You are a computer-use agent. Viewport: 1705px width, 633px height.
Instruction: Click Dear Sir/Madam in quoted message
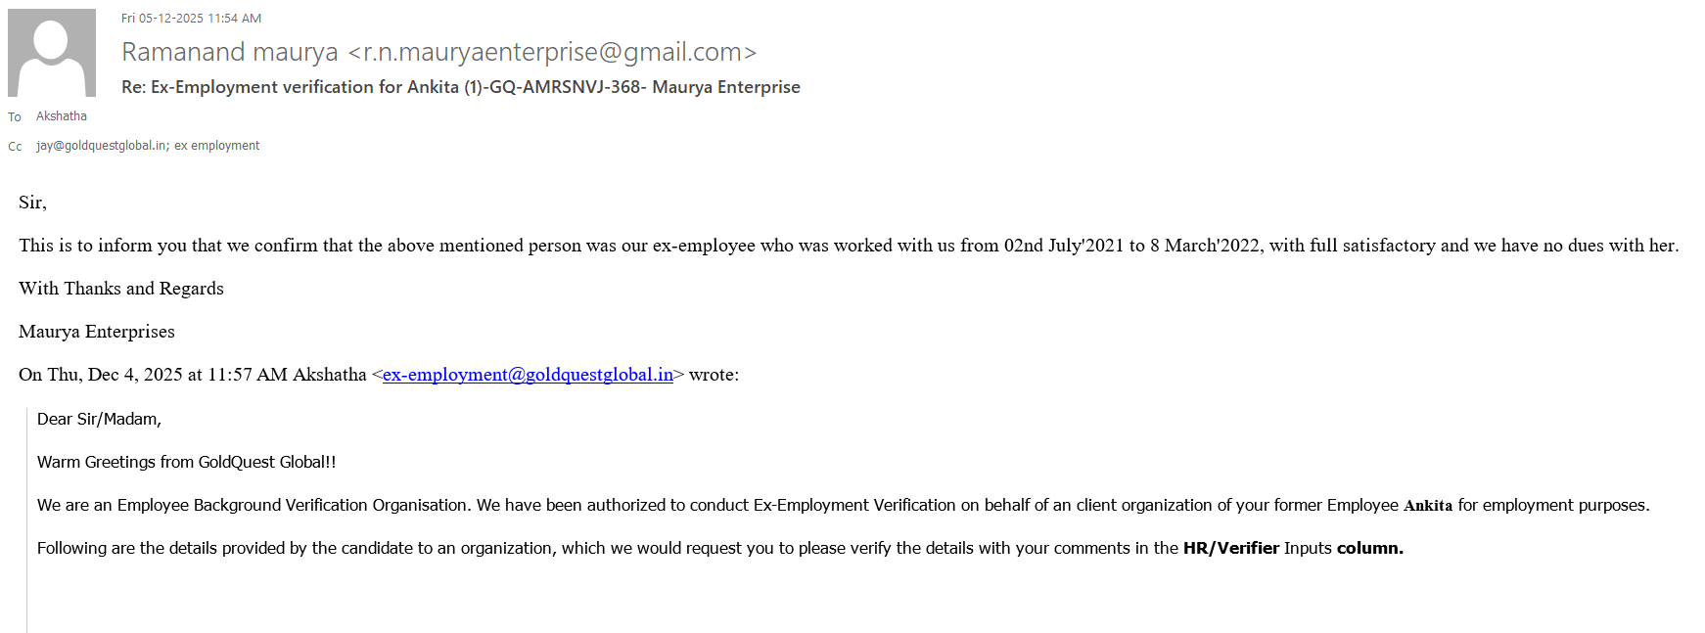pos(99,419)
